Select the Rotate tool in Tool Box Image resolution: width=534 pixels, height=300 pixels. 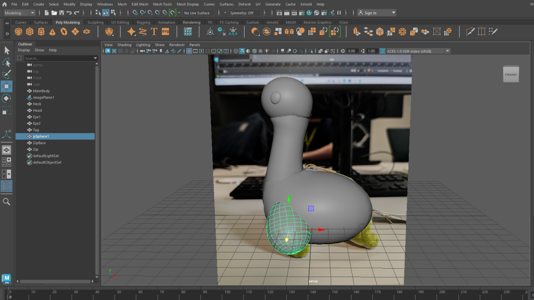pos(6,98)
